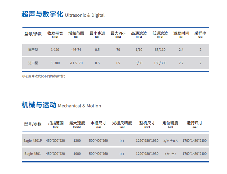
Task: Click Eagle 4501P scan range 450*300*120
Action: click(x=55, y=141)
